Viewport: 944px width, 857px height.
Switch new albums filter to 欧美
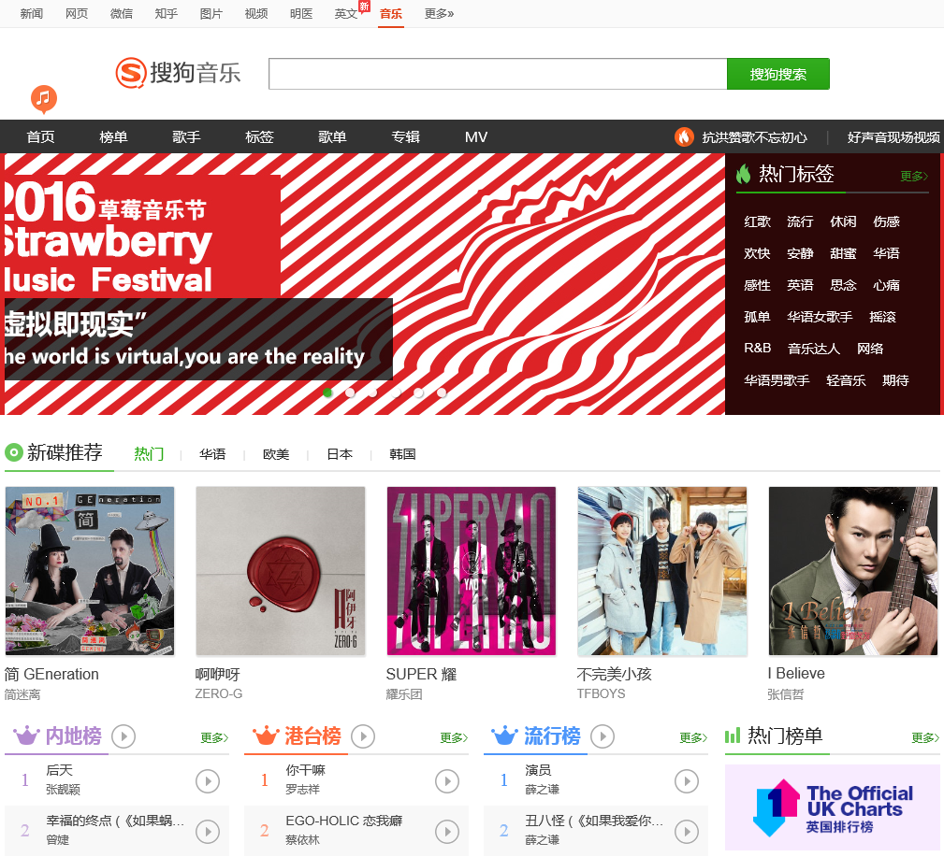pos(276,454)
